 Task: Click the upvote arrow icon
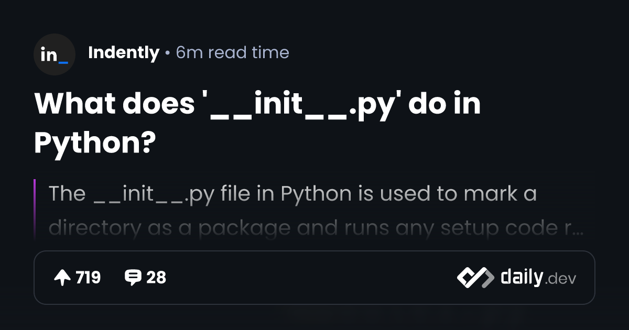[x=62, y=278]
